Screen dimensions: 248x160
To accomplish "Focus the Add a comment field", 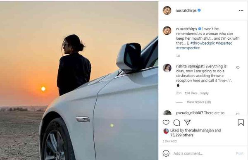I will 203,153.
